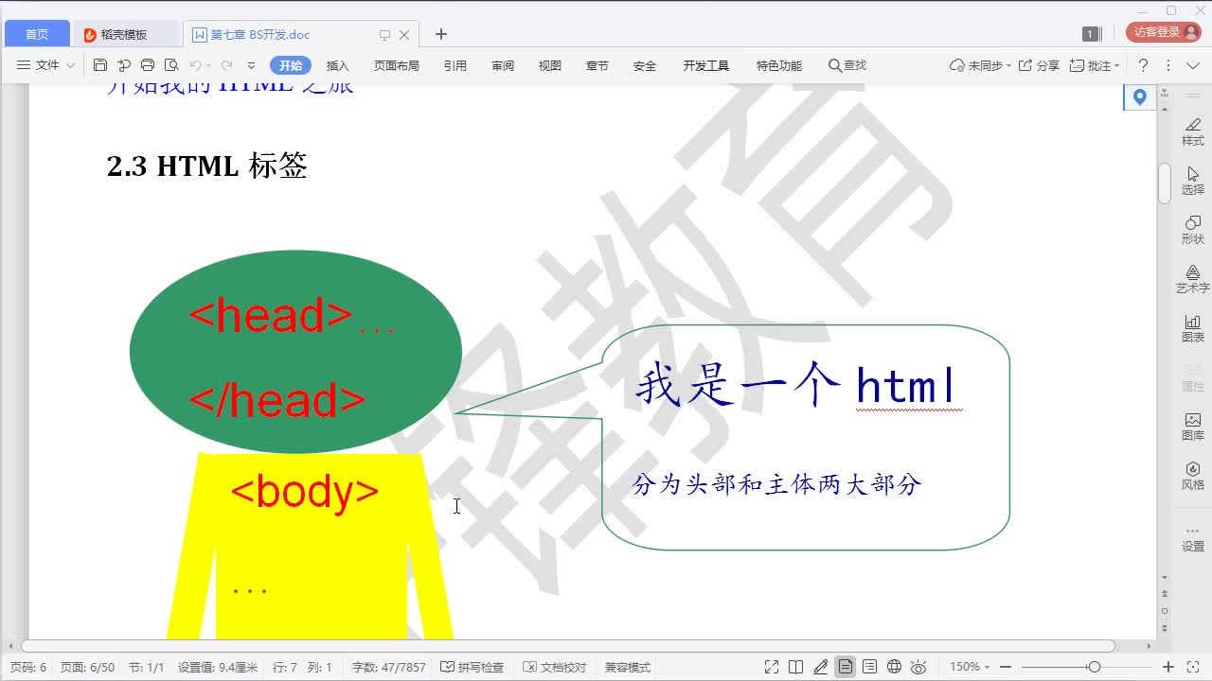The height and width of the screenshot is (681, 1212).
Task: Click the Undo arrow icon
Action: point(195,65)
